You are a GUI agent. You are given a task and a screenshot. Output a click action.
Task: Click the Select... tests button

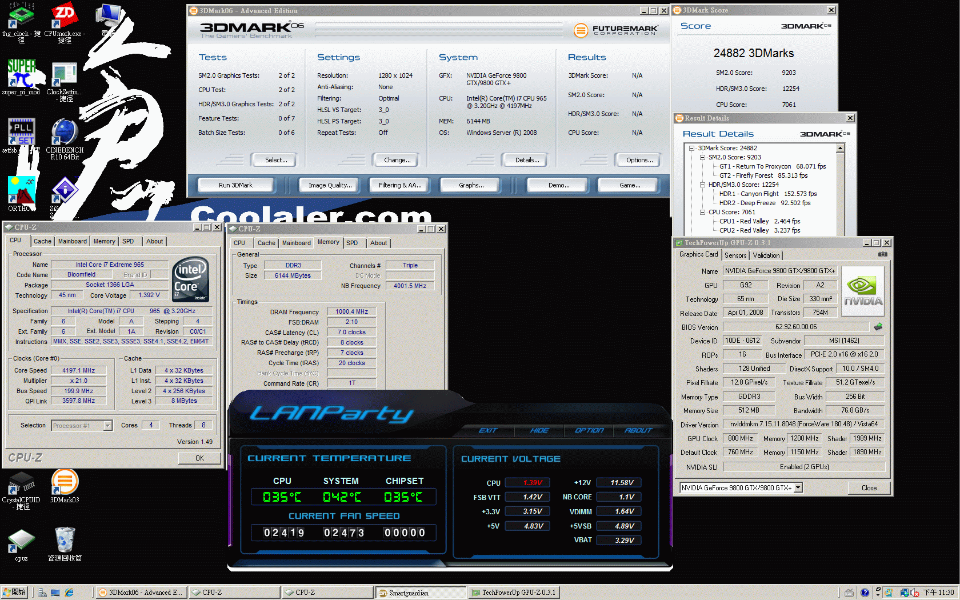point(276,160)
